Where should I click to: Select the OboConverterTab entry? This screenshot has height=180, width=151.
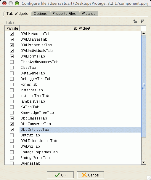[80, 124]
